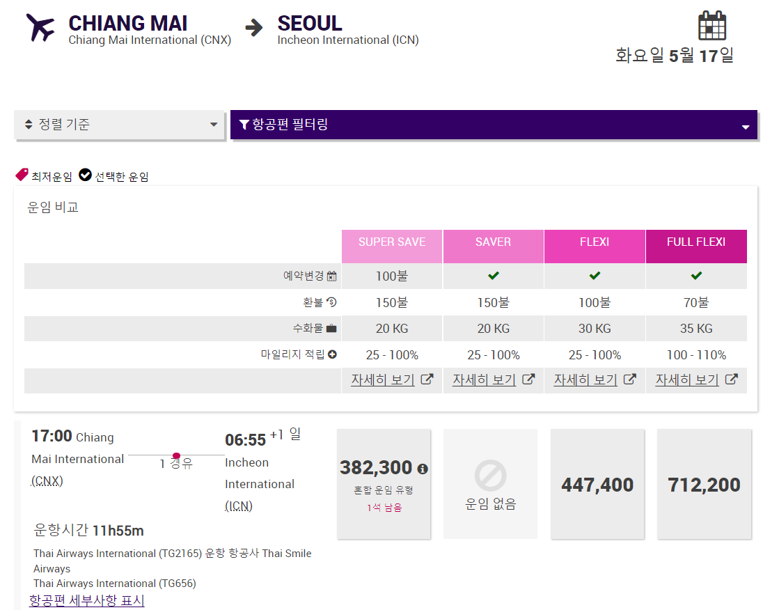Click the external link icon in the FULL FLEXI column
The width and height of the screenshot is (763, 610).
click(732, 380)
